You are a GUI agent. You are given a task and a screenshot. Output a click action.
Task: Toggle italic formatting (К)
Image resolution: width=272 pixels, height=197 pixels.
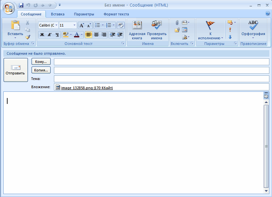coord(50,35)
